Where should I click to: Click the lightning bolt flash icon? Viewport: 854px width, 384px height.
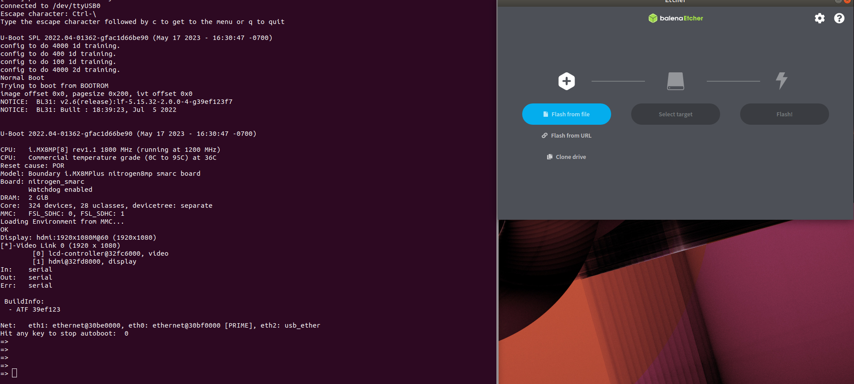coord(781,81)
